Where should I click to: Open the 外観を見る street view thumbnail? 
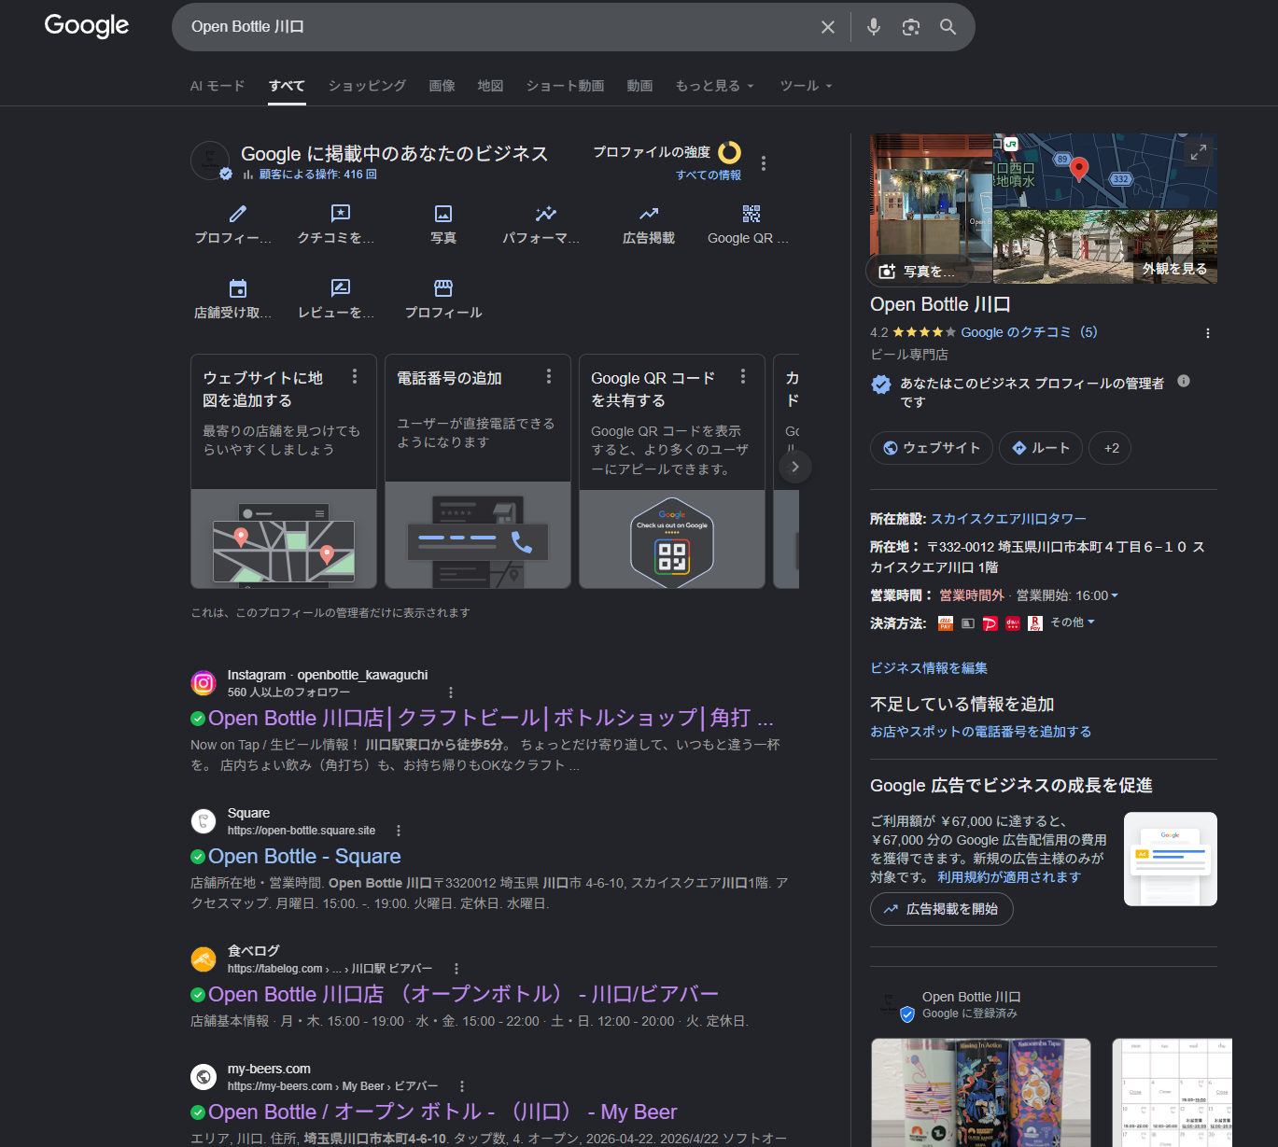[x=1105, y=246]
